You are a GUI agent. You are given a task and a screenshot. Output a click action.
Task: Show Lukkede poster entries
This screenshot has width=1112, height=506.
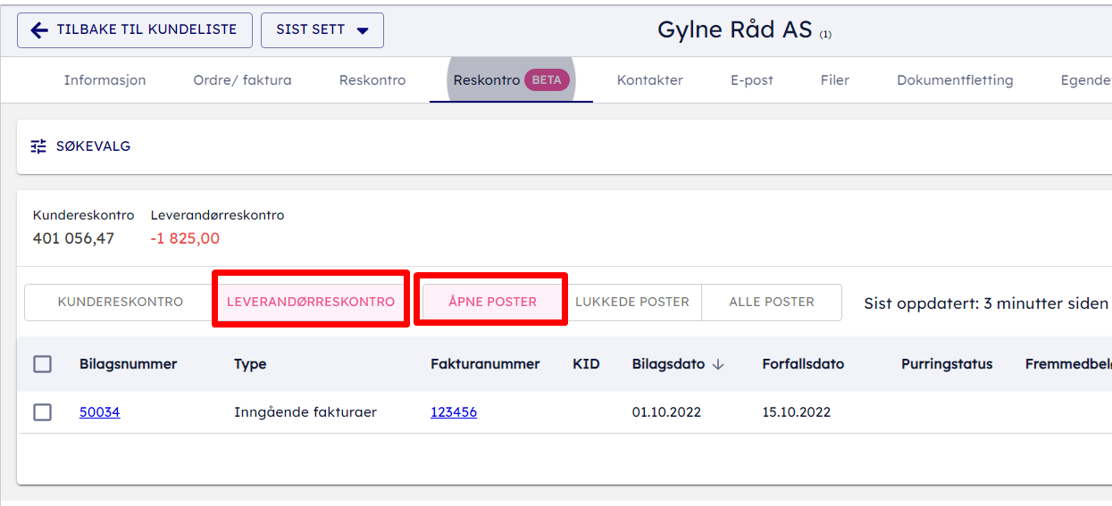coord(631,303)
